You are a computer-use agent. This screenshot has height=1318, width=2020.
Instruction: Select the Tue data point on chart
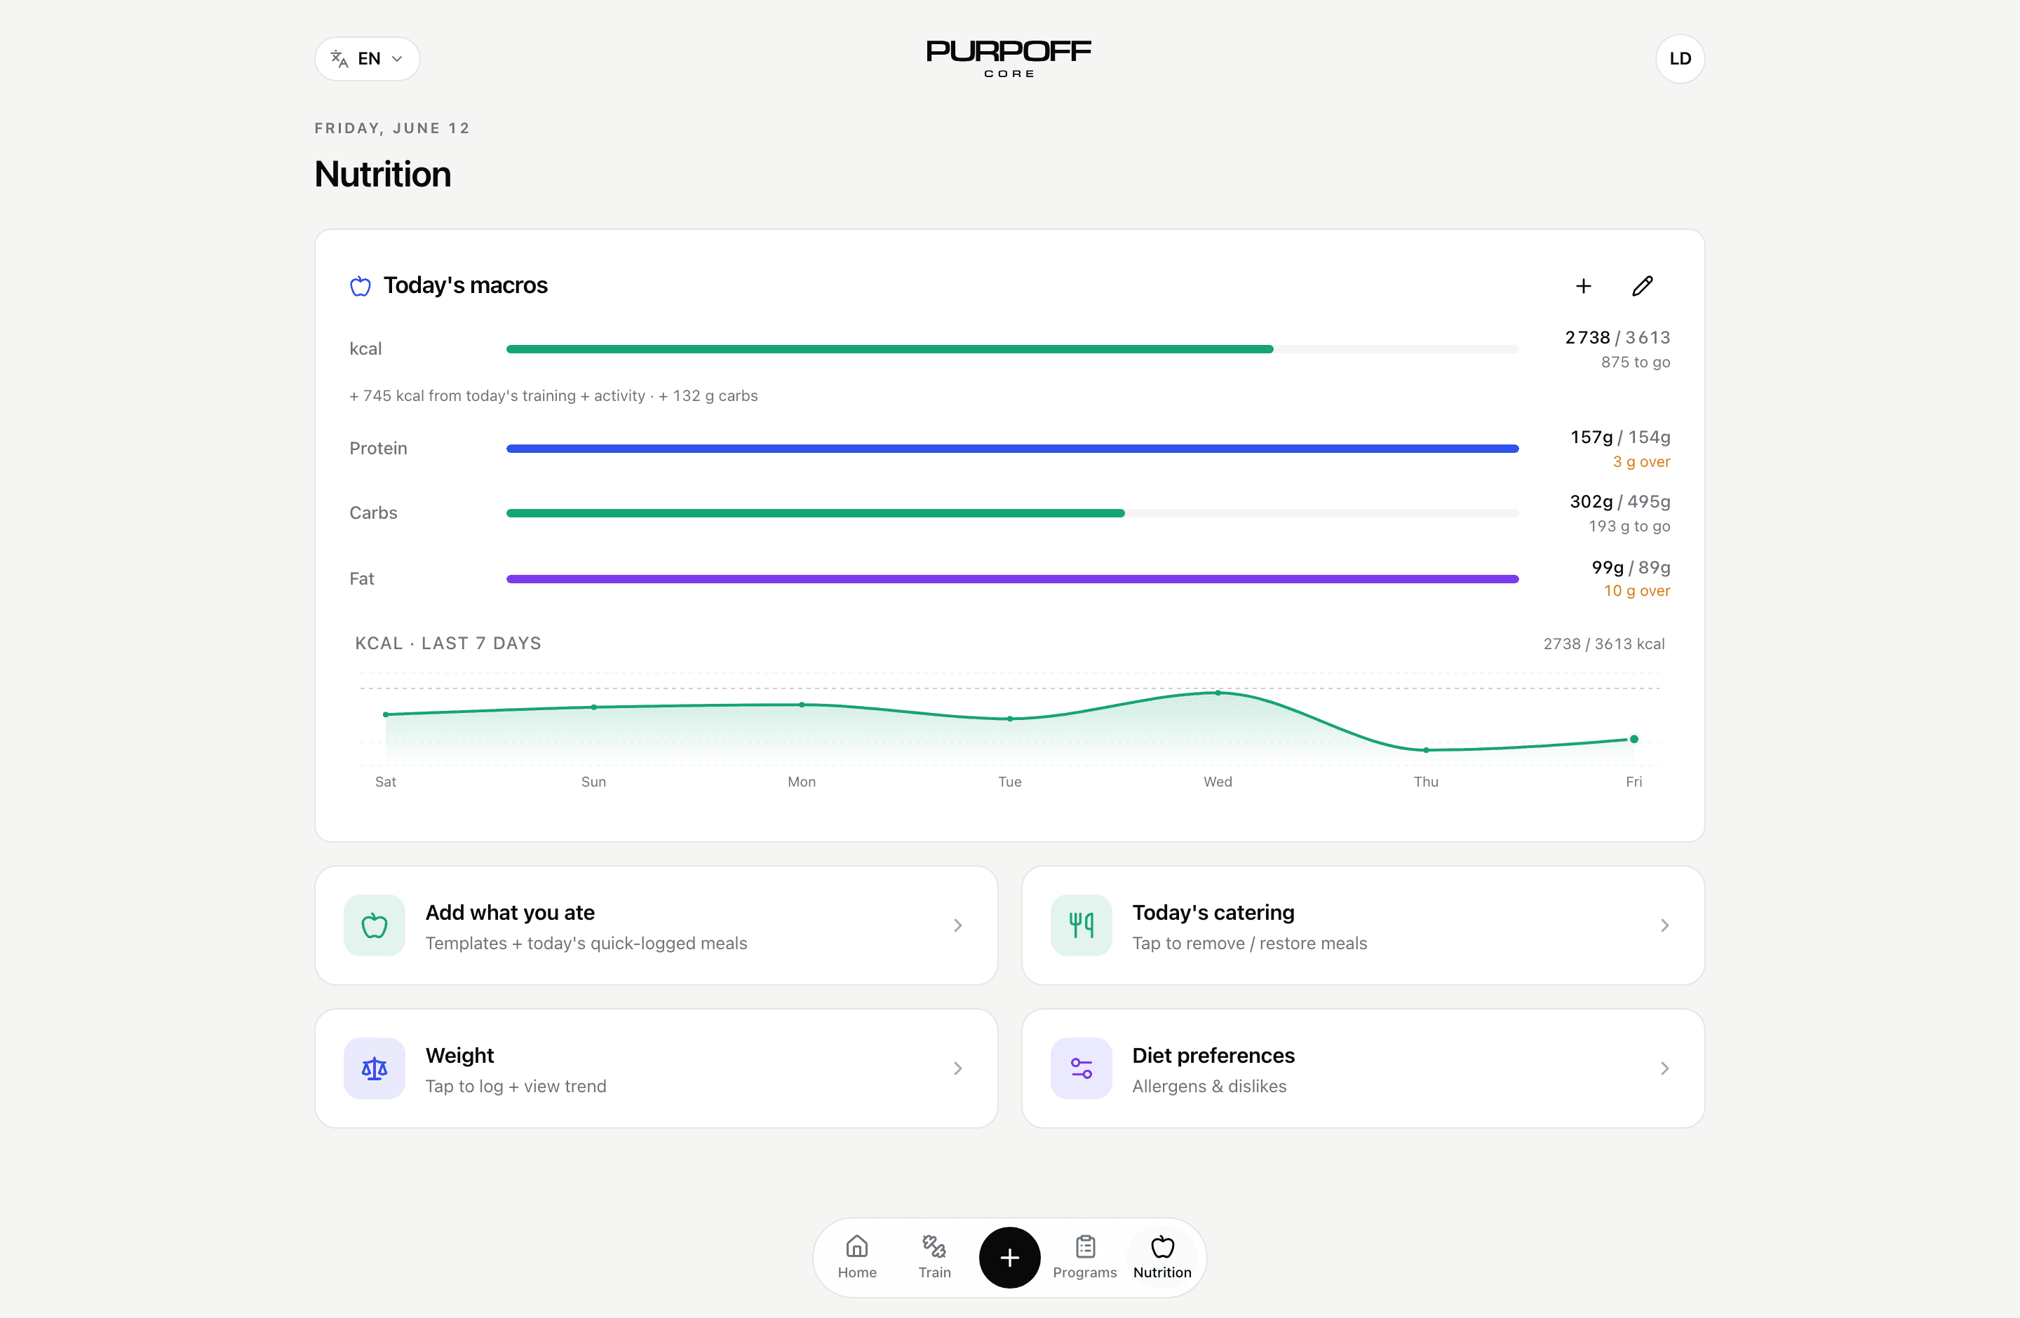coord(1010,719)
